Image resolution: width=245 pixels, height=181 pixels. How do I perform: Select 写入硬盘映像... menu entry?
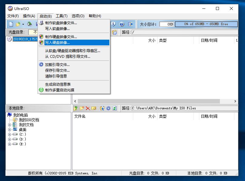pos(74,42)
